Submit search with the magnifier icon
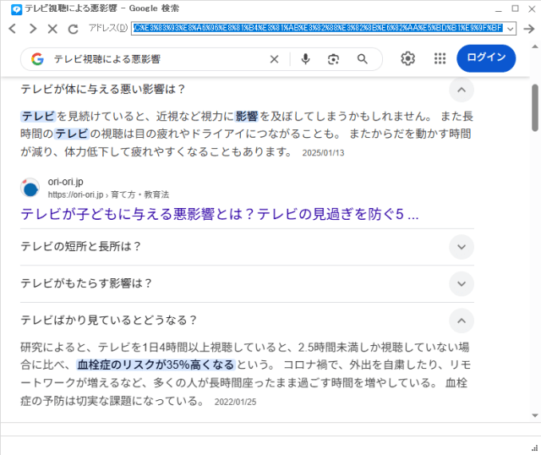The image size is (541, 455). click(363, 59)
